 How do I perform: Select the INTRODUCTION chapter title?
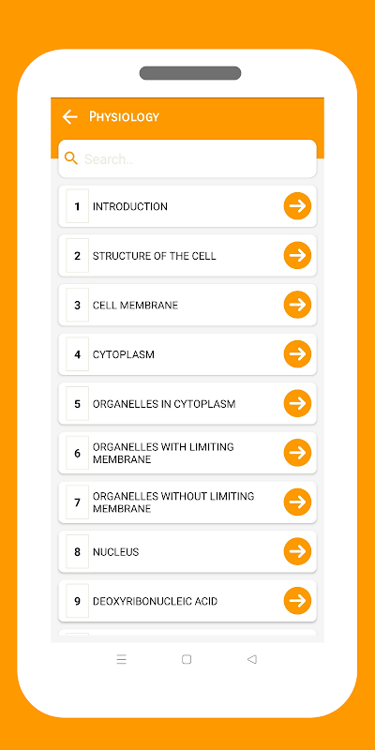tap(130, 206)
